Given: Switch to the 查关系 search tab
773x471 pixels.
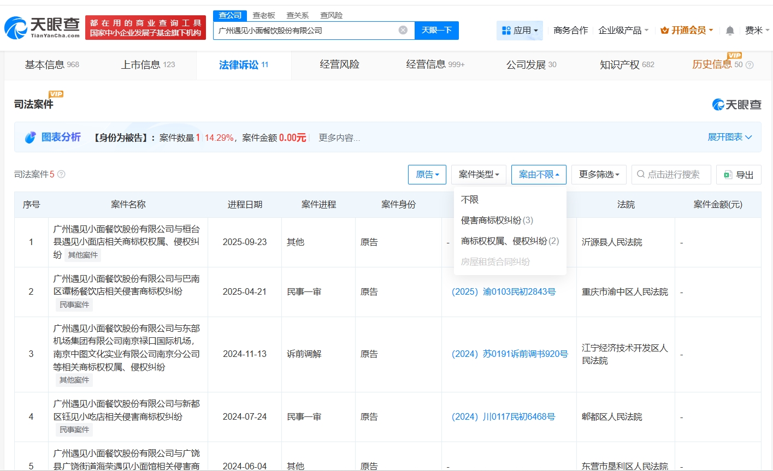Looking at the screenshot, I should point(298,15).
